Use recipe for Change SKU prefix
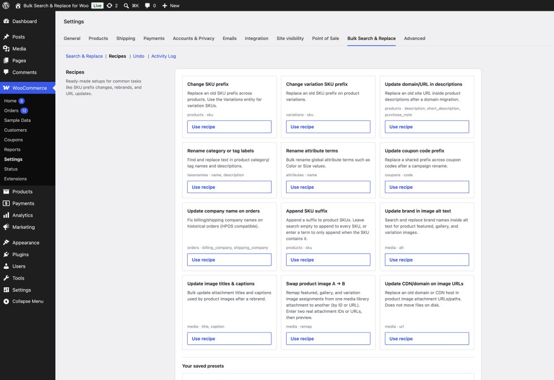Screen dimensions: 554x380 230,126
